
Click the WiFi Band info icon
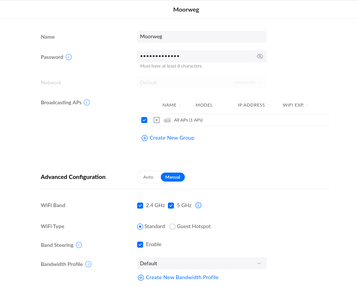[x=199, y=205]
